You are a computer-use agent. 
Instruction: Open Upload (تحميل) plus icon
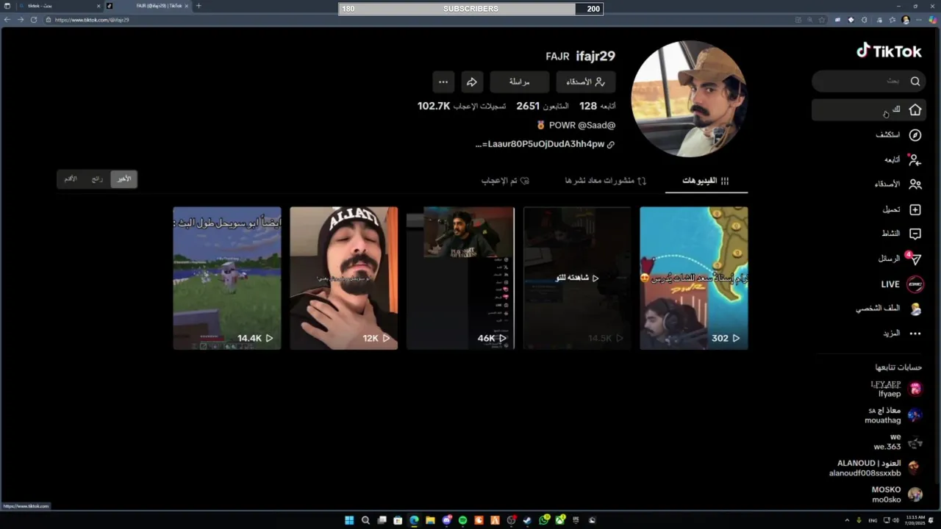coord(915,209)
